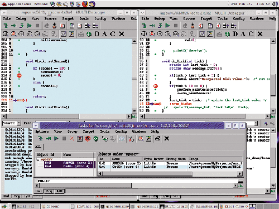Click the black X icon in right debugger toolbar

[260, 34]
